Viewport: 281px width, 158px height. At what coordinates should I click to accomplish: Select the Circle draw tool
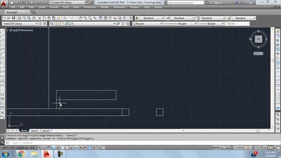(3, 58)
